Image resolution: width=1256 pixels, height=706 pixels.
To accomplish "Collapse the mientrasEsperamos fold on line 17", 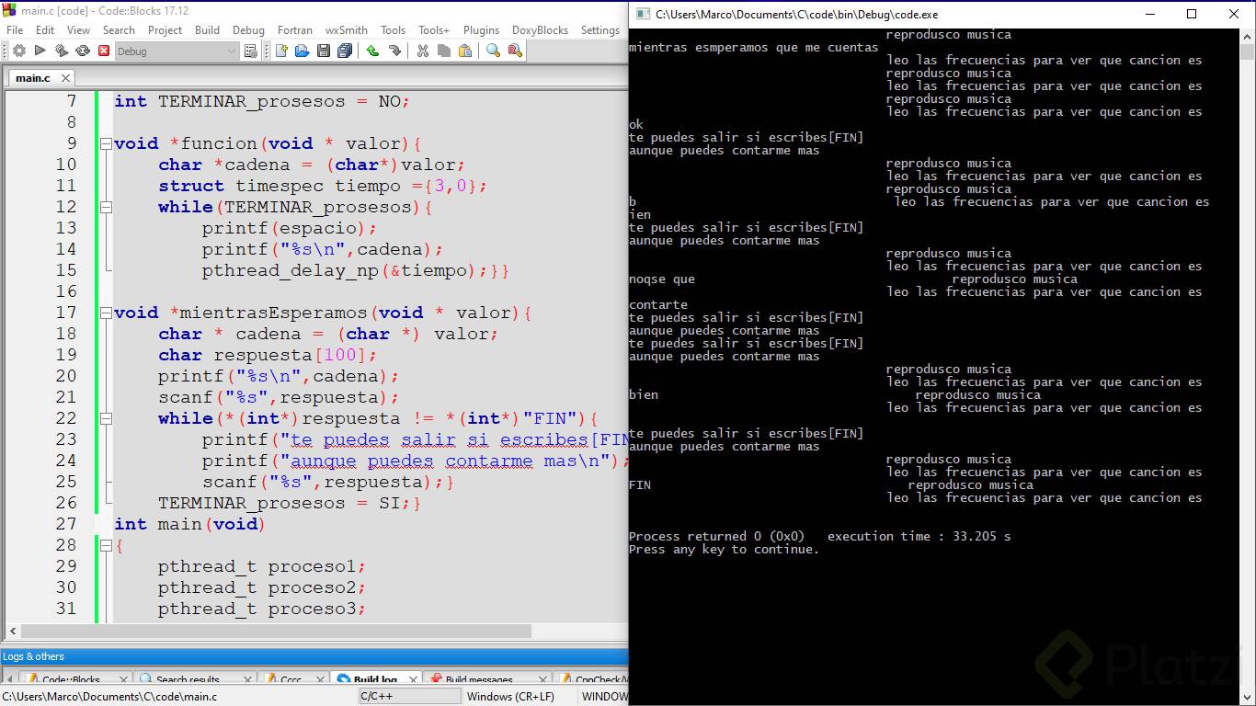I will click(x=106, y=313).
